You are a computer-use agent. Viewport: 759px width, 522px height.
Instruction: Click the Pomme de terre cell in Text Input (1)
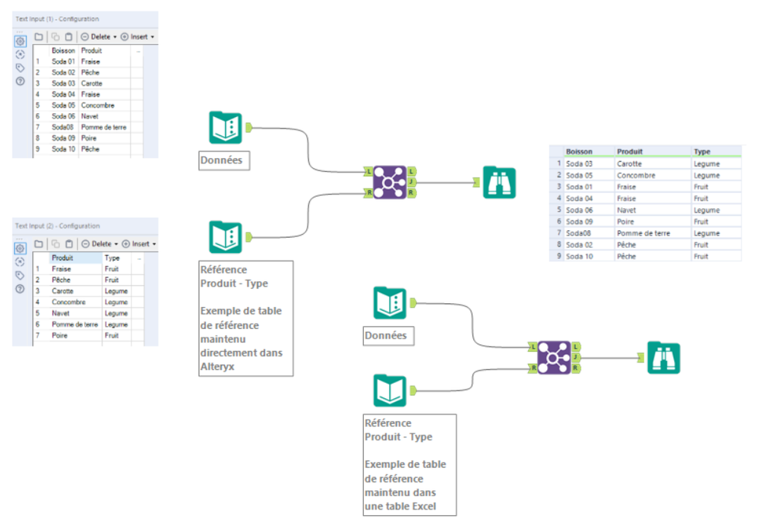click(x=103, y=128)
